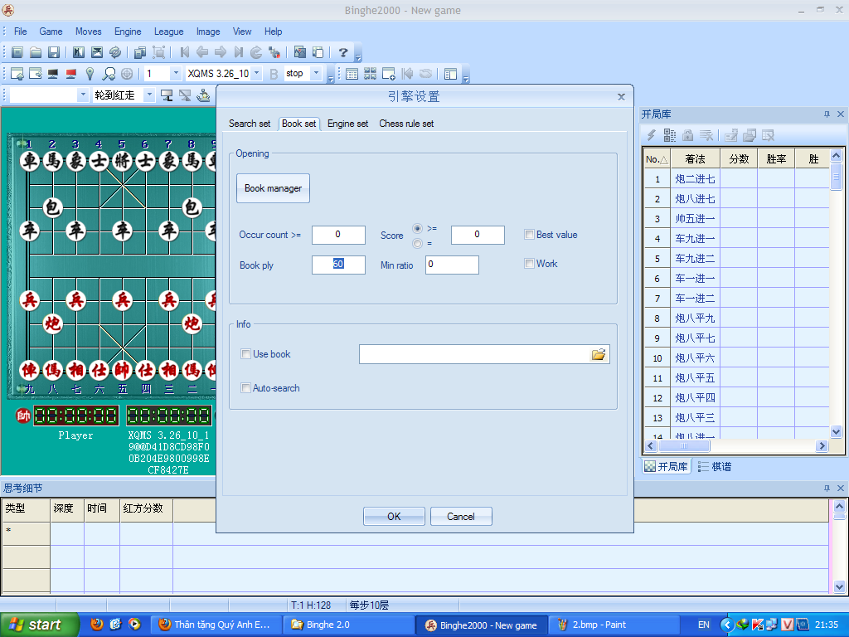
Task: Open the Engine menu
Action: pos(128,32)
